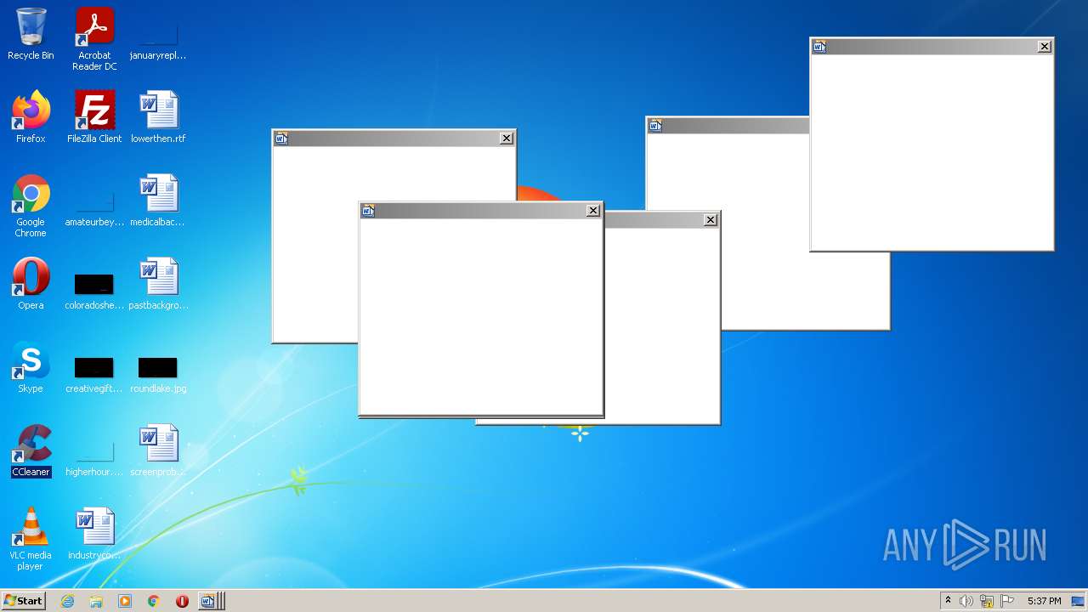Click the Word icon in the leftmost window's title bar

pos(281,139)
